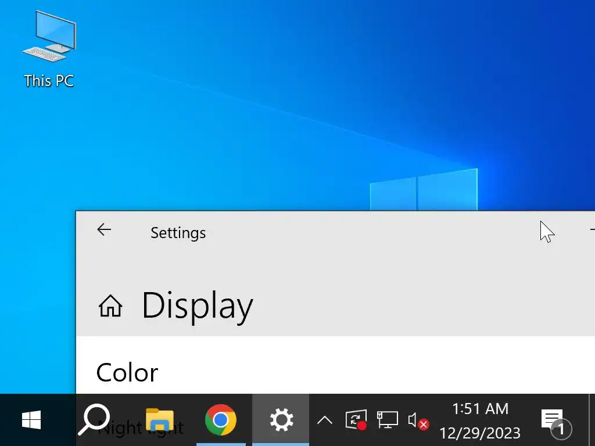The width and height of the screenshot is (595, 446).
Task: Select the Settings gear on the taskbar
Action: (x=281, y=420)
